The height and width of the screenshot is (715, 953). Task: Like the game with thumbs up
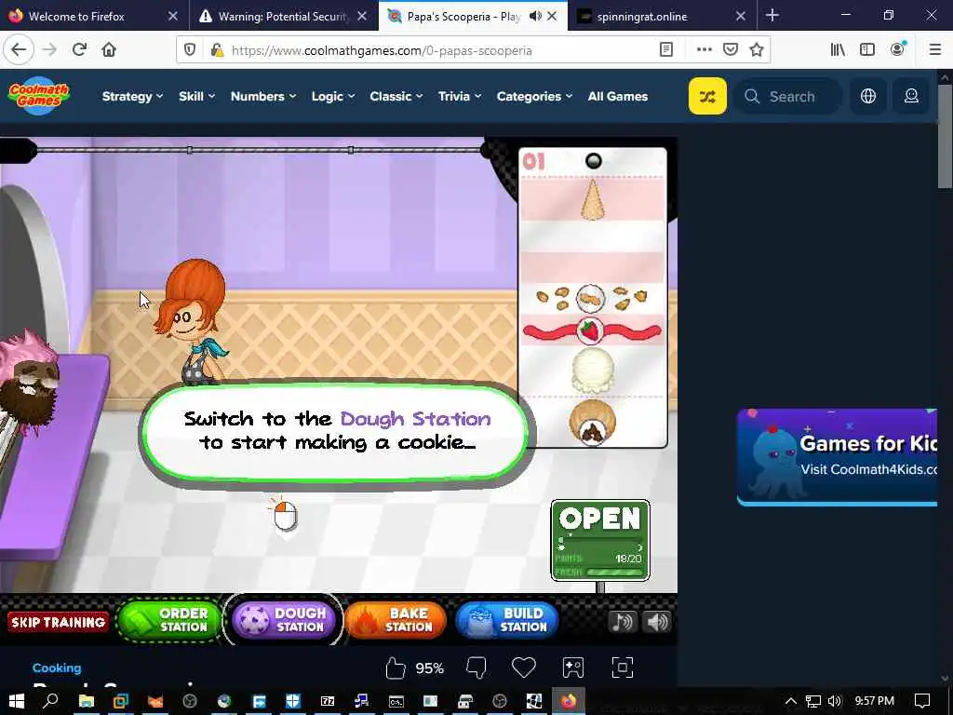pyautogui.click(x=395, y=668)
